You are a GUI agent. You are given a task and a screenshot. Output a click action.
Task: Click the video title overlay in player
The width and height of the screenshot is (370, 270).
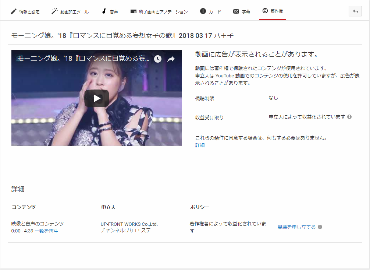coord(83,59)
